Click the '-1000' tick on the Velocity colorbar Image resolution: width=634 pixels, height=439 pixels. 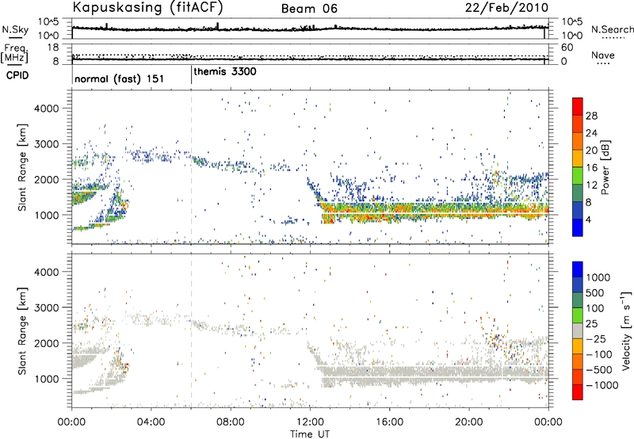tap(602, 385)
